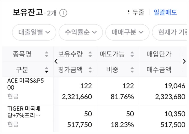The image size is (189, 134).
Task: Open the info icon next to 보유잔고
Action: click(x=63, y=13)
